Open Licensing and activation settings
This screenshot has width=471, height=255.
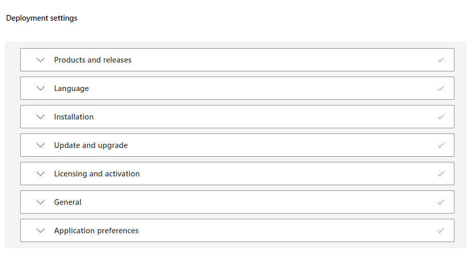click(x=97, y=174)
